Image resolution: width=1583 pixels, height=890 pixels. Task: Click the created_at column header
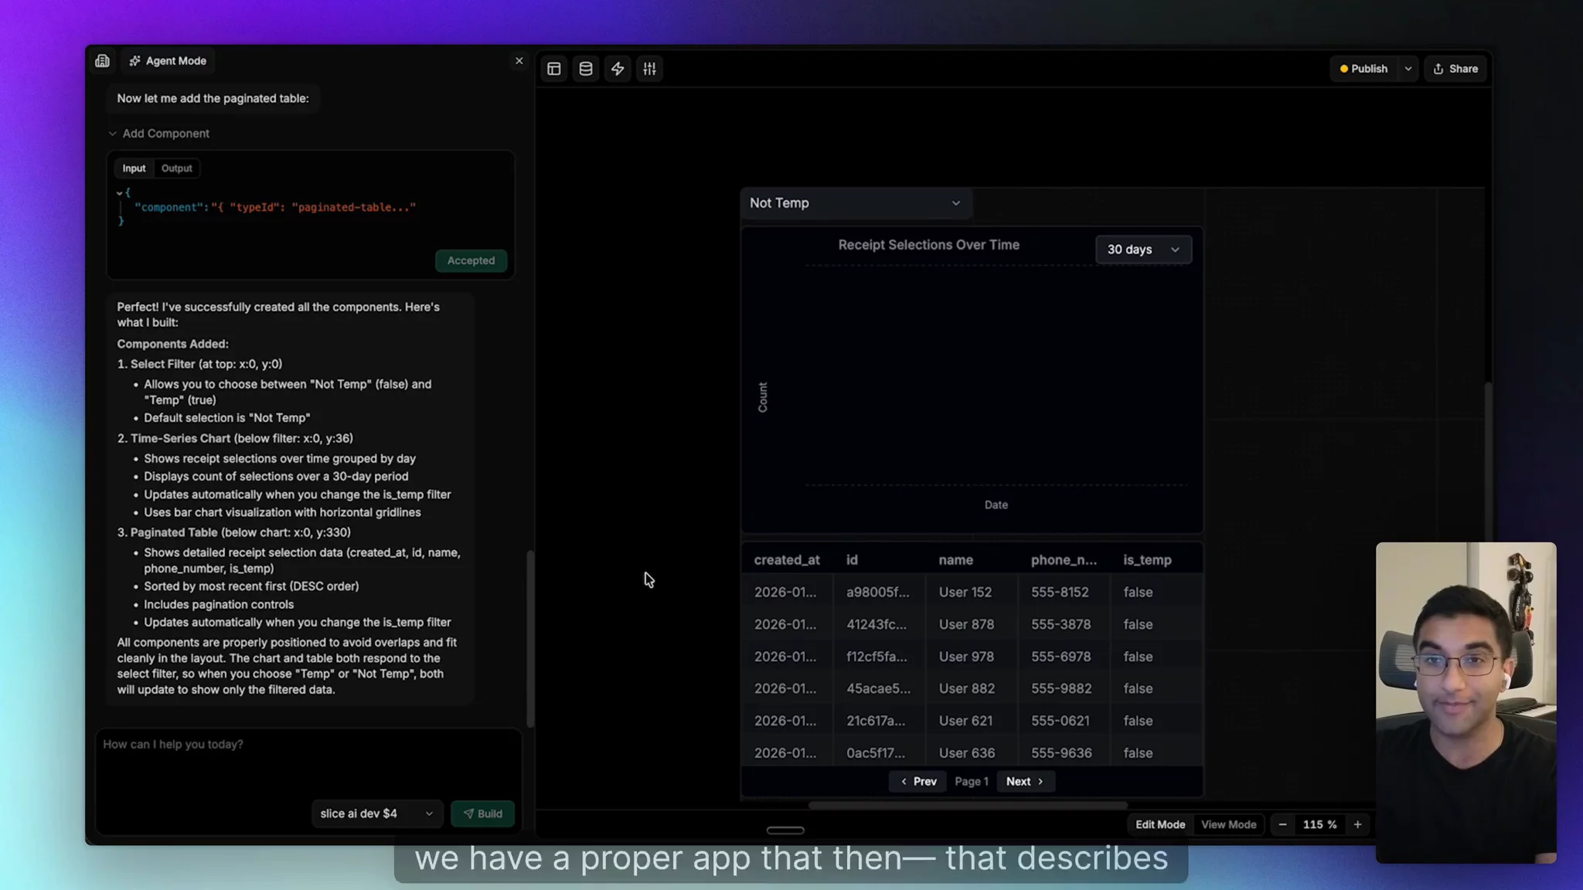point(787,560)
